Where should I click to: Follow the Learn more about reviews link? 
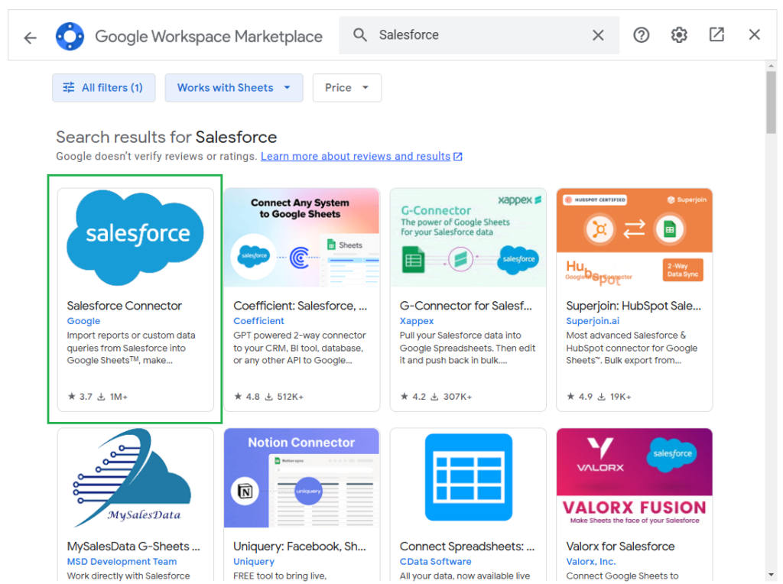pos(356,156)
